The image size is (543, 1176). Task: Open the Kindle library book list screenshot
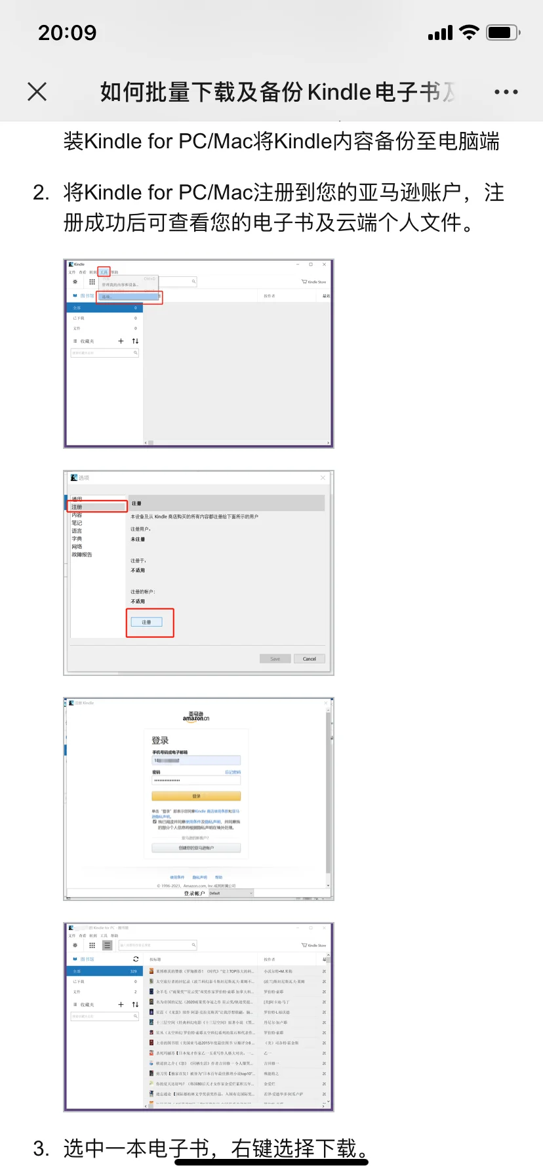click(x=199, y=1017)
